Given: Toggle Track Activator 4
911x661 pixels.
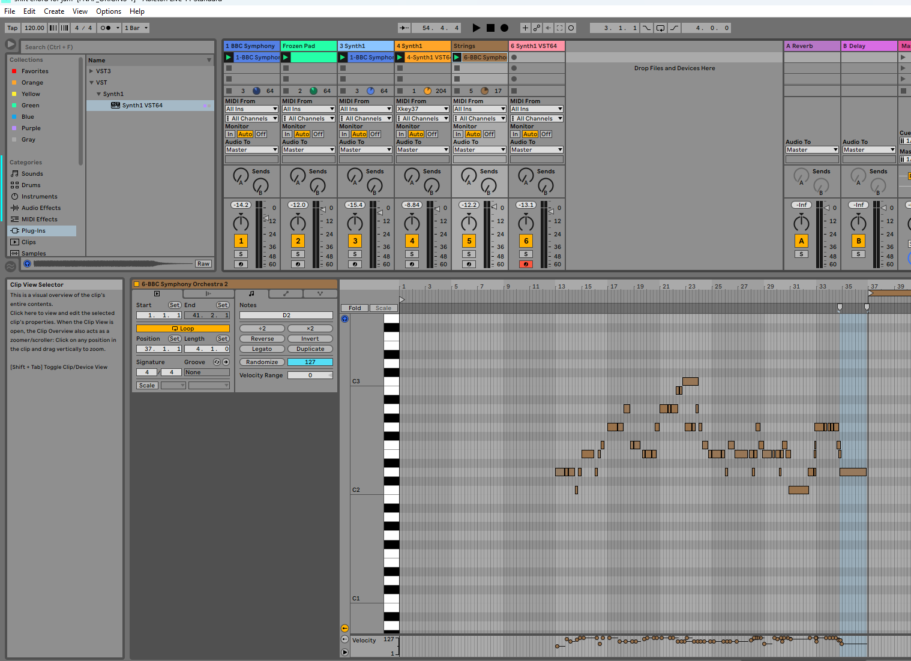Looking at the screenshot, I should click(x=412, y=241).
